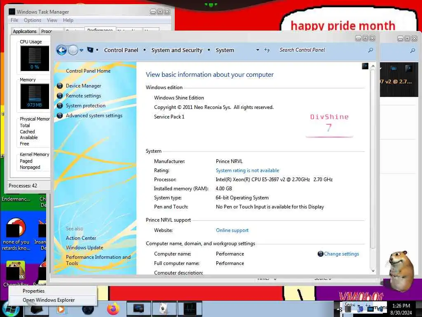Switch to Task Manager taskbar button
Viewport: 422px width, 317px height.
pyautogui.click(x=190, y=309)
